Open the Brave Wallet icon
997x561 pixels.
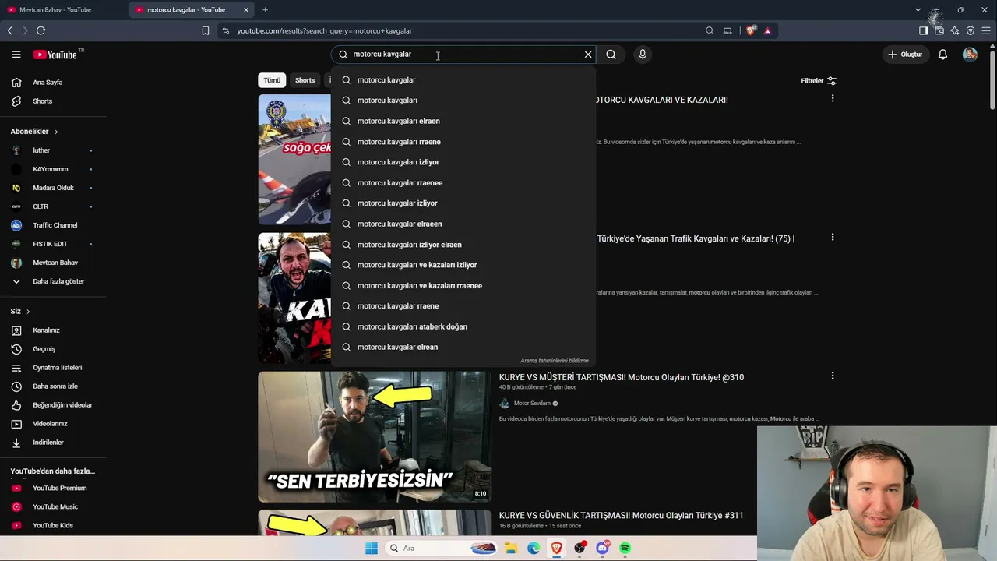pos(939,30)
